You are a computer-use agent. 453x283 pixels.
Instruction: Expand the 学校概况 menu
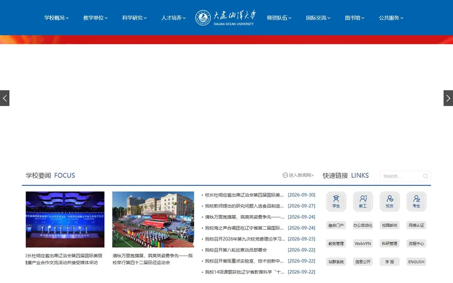coord(56,18)
